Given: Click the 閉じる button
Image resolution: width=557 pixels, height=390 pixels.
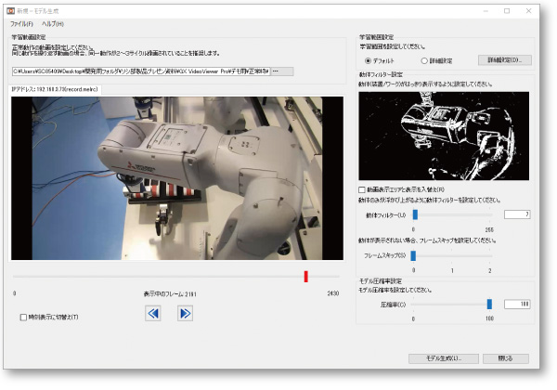Looking at the screenshot, I should tap(505, 357).
